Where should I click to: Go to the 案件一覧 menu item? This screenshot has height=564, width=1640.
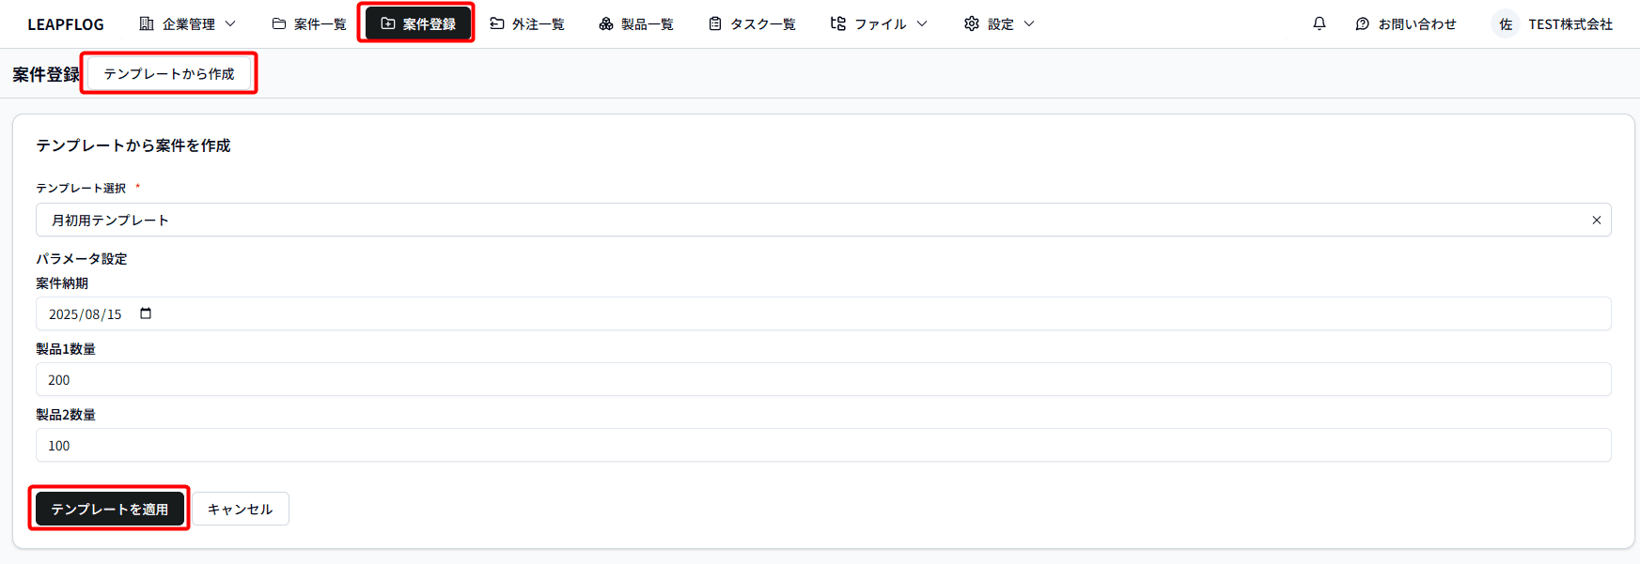coord(309,23)
